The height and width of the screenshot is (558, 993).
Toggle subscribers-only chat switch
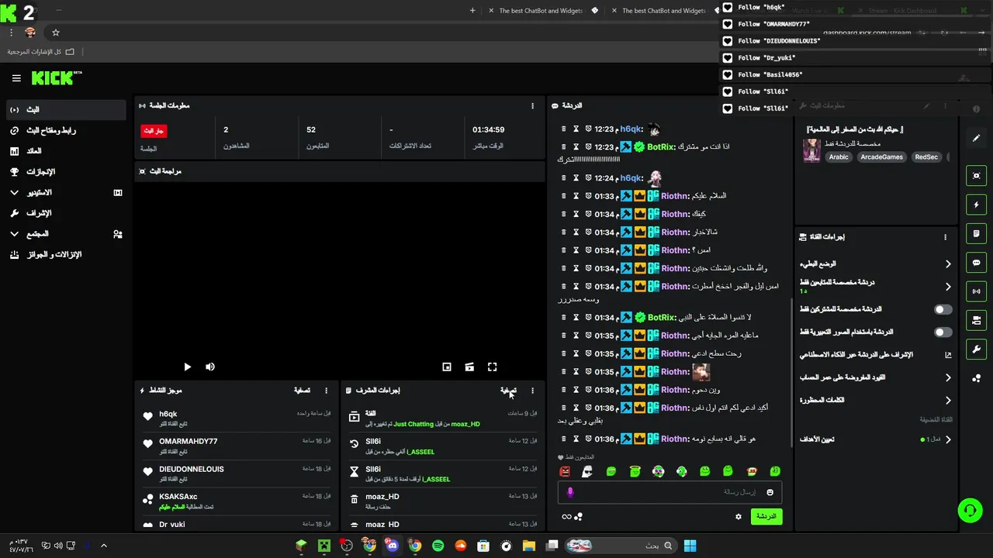[x=943, y=309]
